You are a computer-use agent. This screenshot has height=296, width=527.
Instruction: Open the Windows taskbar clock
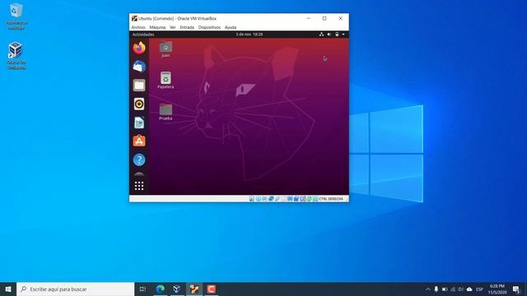click(497, 289)
